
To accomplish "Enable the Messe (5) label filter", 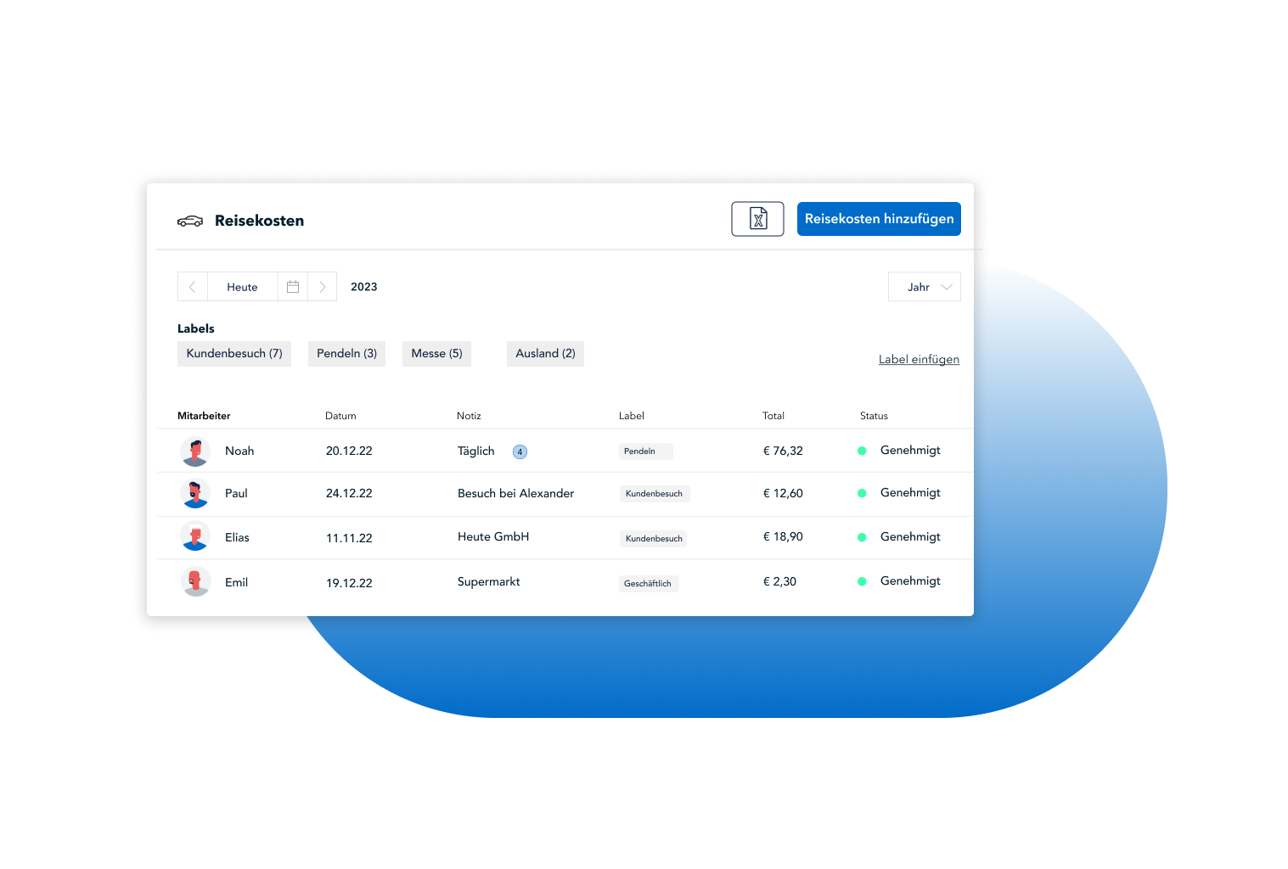I will tap(436, 354).
